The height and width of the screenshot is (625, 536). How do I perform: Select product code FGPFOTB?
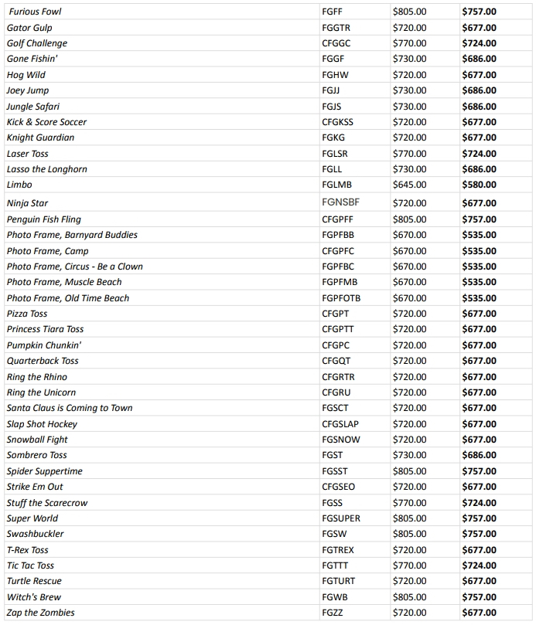coord(341,298)
